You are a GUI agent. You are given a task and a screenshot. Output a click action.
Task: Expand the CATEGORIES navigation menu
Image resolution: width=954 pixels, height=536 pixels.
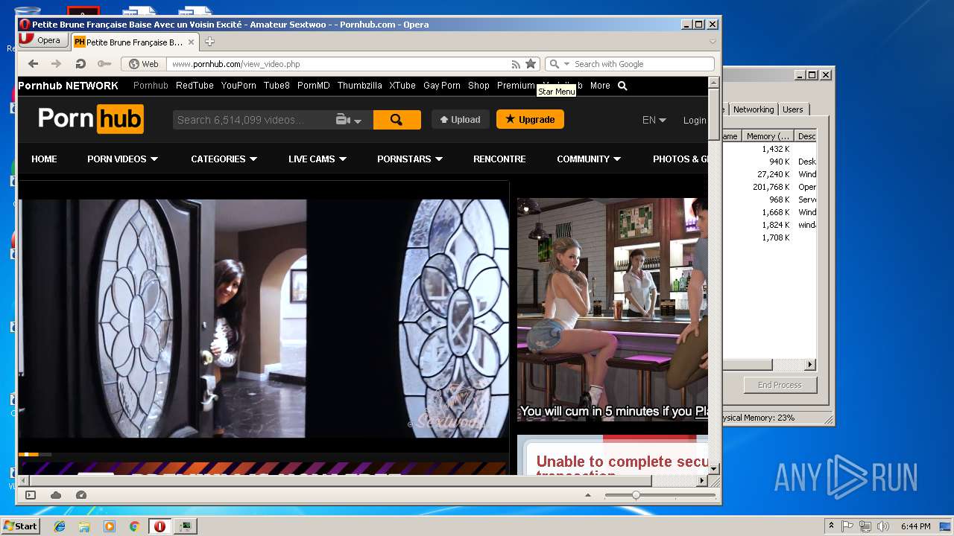(224, 159)
